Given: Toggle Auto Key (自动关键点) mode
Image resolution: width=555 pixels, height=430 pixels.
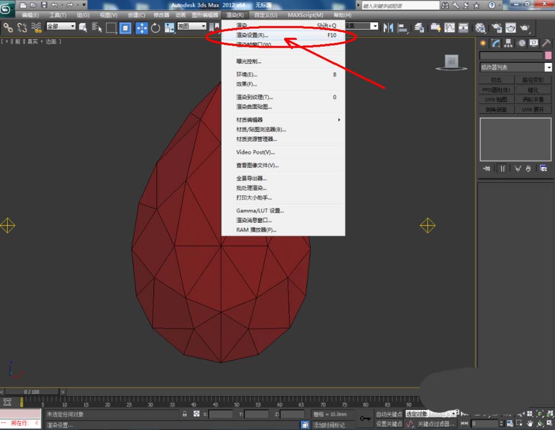Looking at the screenshot, I should [x=389, y=414].
